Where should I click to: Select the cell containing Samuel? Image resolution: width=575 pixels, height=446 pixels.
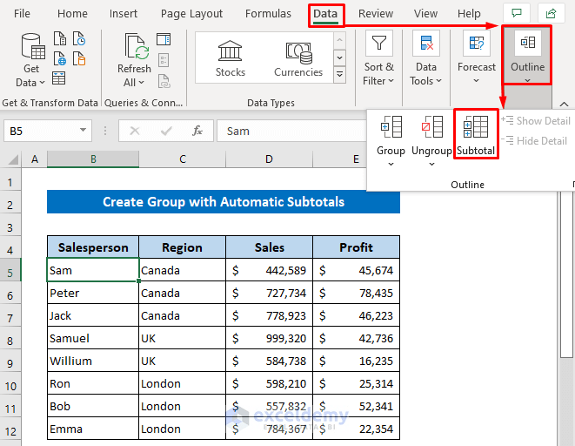93,338
